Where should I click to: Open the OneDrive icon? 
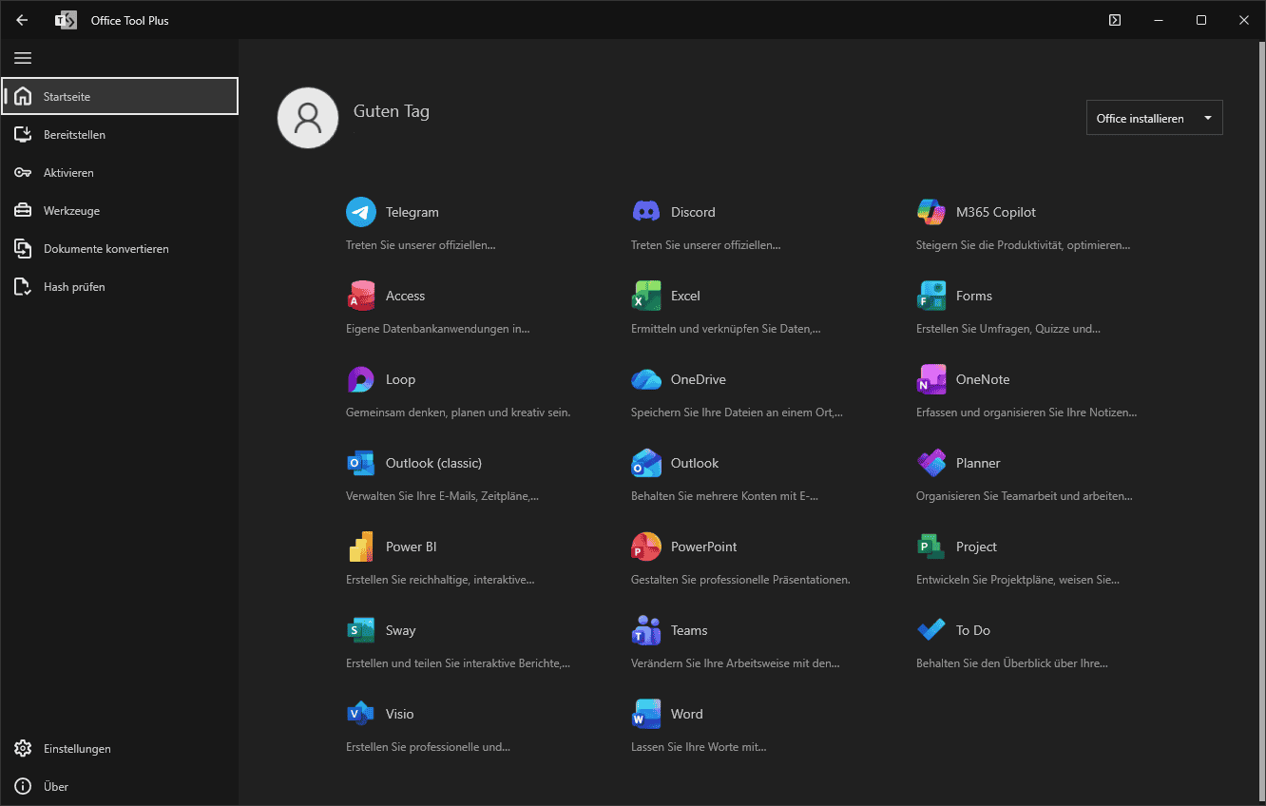(x=646, y=378)
